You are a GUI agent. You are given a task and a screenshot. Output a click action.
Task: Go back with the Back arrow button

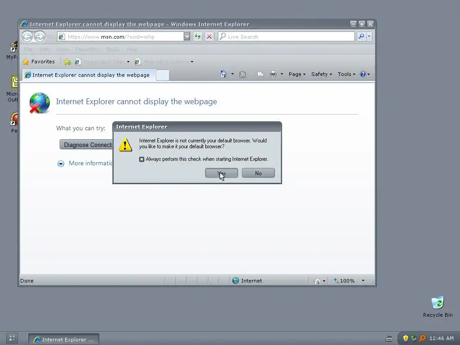point(27,37)
